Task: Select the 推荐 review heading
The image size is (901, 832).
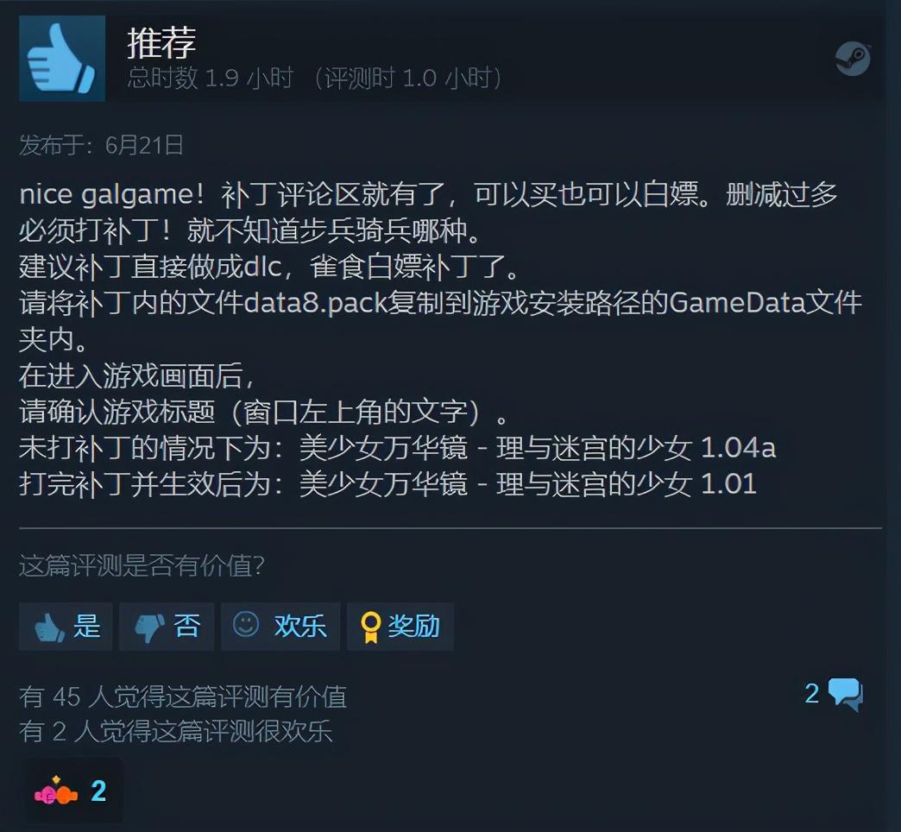Action: 161,43
